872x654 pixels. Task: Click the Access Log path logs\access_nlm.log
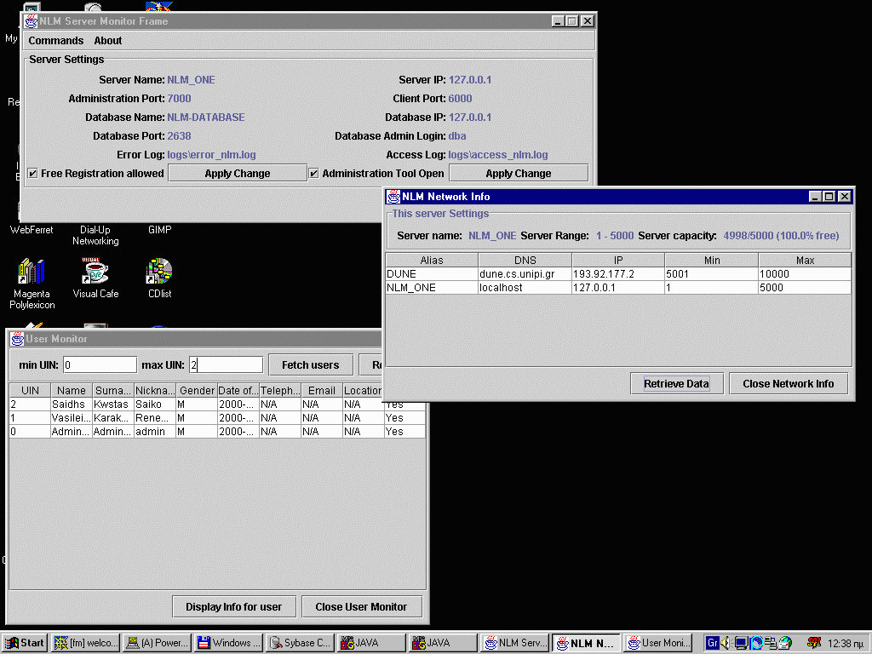pyautogui.click(x=497, y=155)
